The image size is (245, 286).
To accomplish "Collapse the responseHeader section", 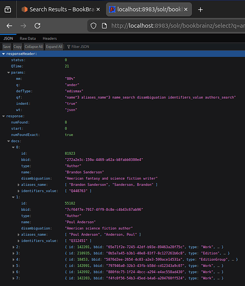I will coord(3,54).
